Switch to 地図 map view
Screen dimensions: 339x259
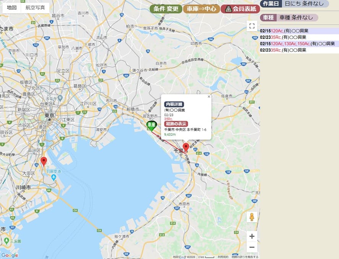coord(11,8)
